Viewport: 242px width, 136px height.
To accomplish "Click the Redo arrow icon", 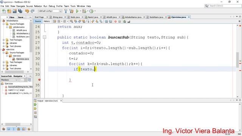I will coord(33,11).
